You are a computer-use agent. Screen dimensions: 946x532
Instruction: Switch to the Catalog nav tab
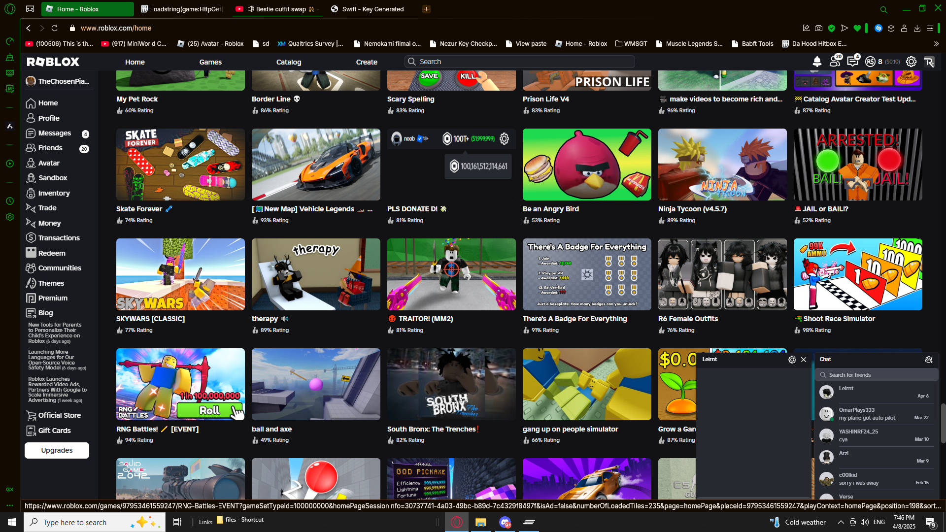(x=288, y=62)
